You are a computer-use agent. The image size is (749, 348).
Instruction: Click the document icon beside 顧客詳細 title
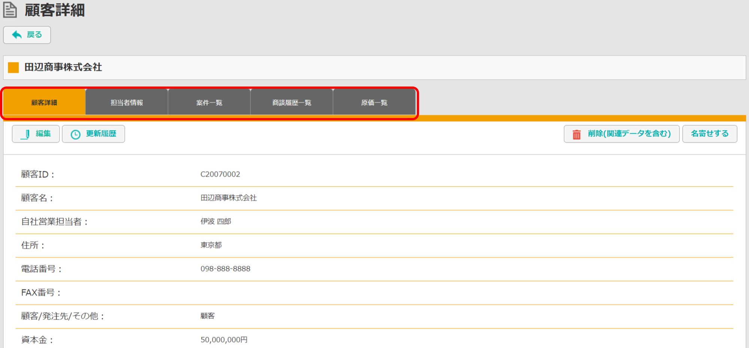(10, 10)
